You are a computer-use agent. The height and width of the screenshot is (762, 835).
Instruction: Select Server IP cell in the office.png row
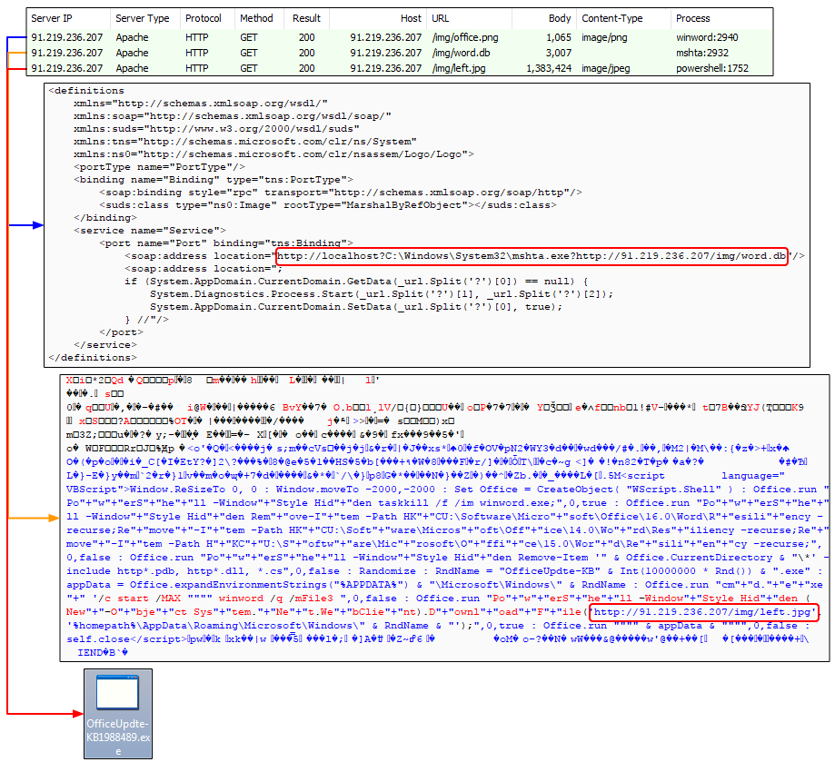[x=67, y=37]
